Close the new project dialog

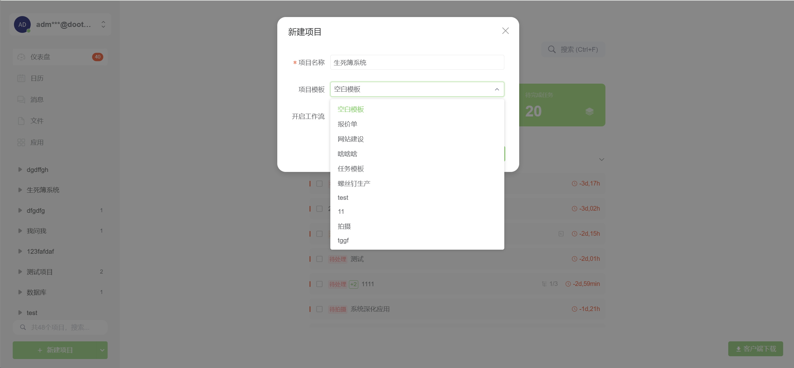click(x=505, y=31)
